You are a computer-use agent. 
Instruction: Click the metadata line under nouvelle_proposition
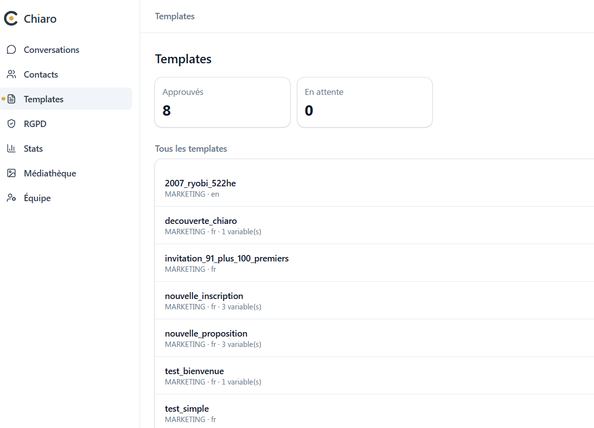coord(213,344)
